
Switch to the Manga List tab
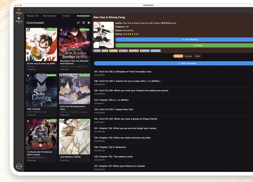click(33, 16)
